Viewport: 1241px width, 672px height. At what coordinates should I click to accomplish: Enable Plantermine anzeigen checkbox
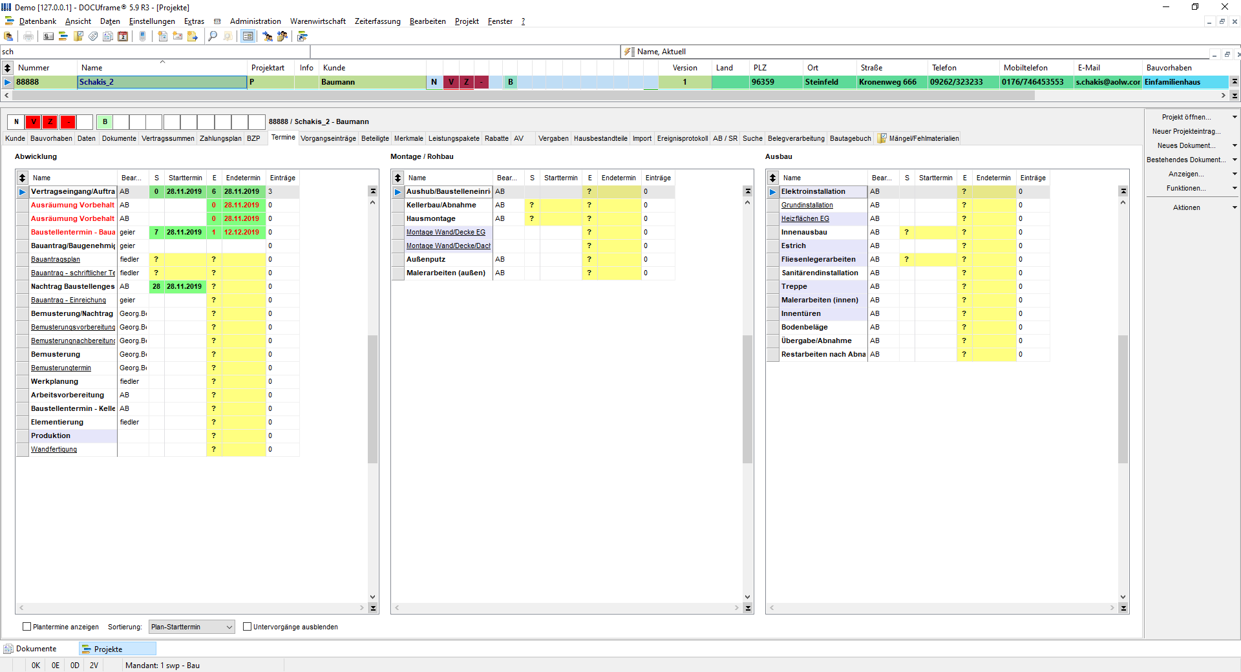[x=27, y=627]
